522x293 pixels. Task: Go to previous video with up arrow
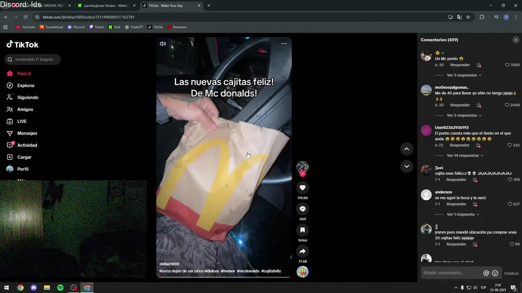407,149
